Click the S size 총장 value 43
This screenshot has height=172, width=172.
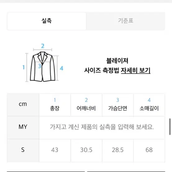[x=55, y=150]
